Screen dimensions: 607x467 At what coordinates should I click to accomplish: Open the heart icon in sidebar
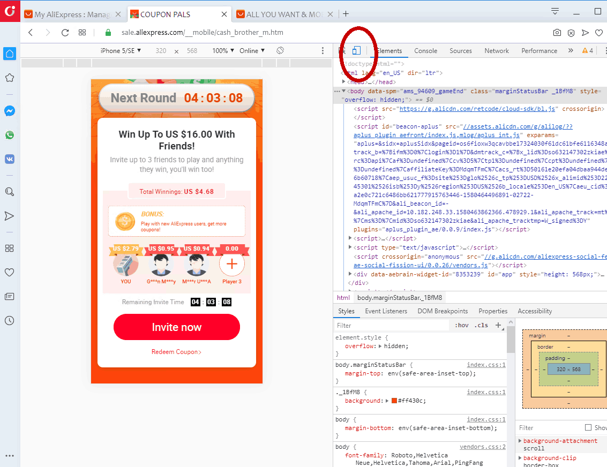pos(10,273)
